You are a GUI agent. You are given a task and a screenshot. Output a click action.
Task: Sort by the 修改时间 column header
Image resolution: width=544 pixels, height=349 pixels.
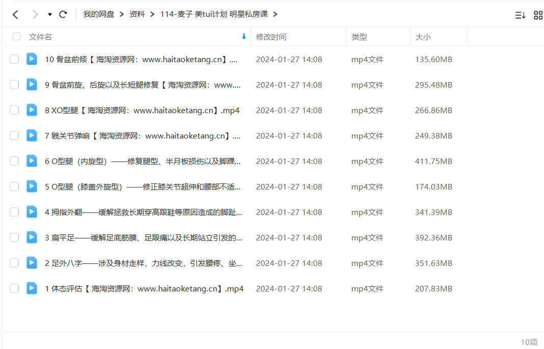point(271,37)
